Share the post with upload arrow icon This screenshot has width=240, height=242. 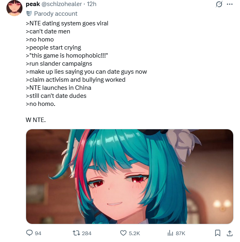click(230, 233)
